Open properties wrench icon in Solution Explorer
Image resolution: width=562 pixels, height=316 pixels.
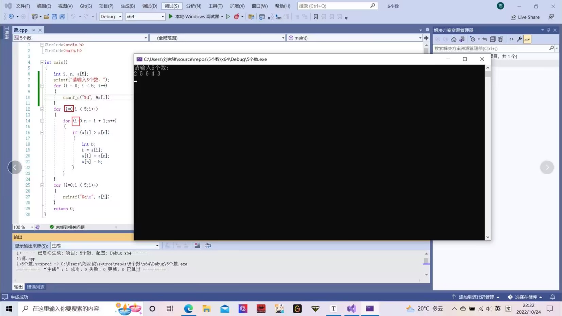(x=519, y=39)
